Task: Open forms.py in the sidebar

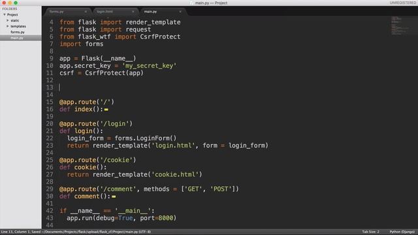Action: tap(18, 32)
